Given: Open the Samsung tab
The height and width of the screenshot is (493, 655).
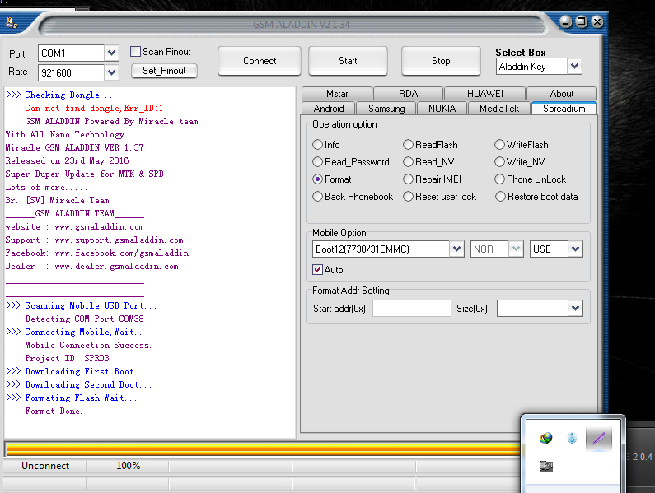Looking at the screenshot, I should pyautogui.click(x=386, y=109).
